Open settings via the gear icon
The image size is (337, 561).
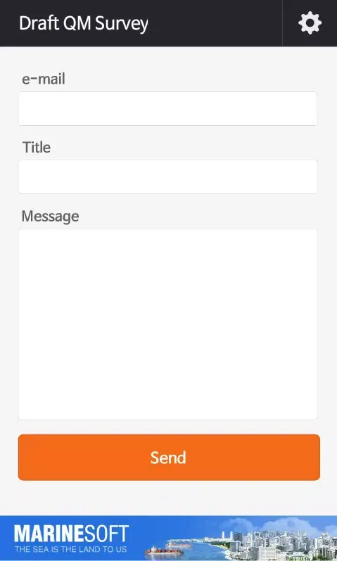[x=310, y=23]
